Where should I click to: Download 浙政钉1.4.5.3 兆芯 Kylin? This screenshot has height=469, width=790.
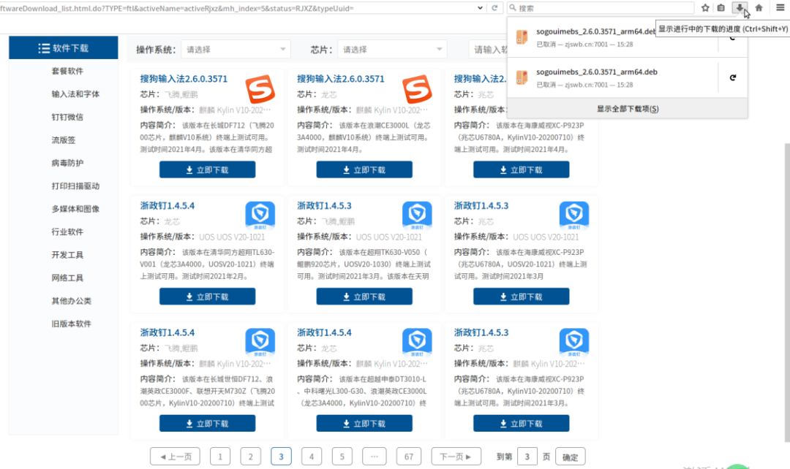[521, 423]
